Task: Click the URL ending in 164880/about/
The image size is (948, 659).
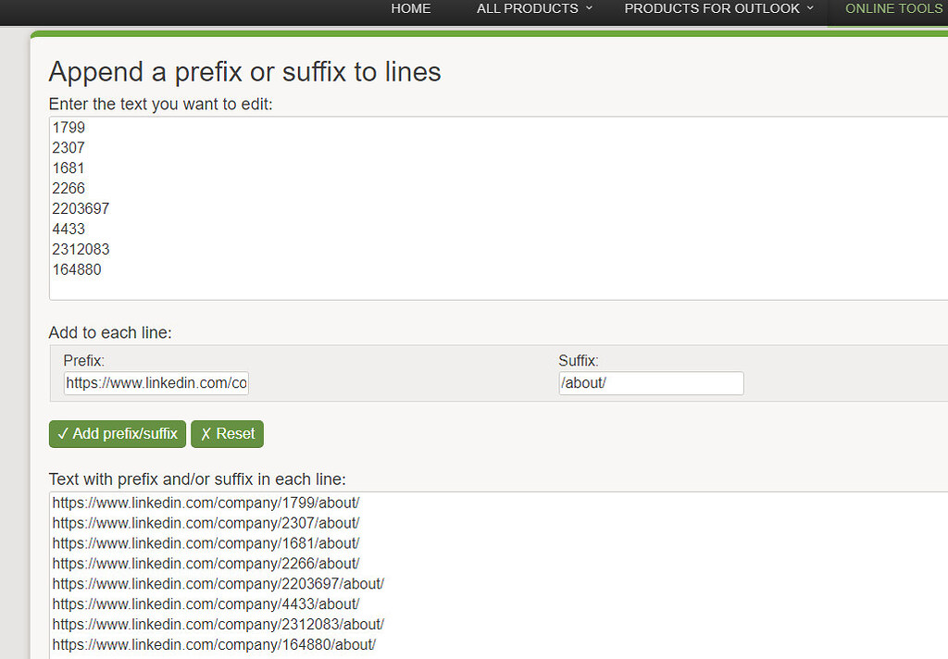Action: pos(215,644)
